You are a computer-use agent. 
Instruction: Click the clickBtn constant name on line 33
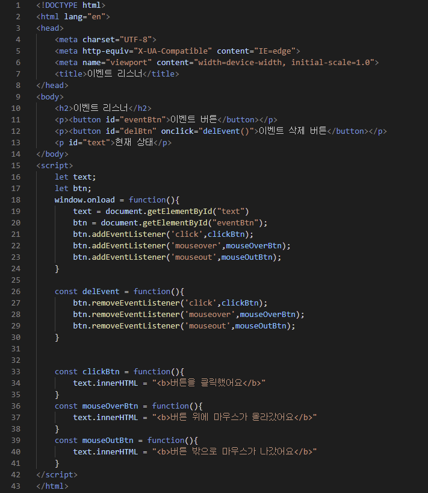click(x=101, y=372)
